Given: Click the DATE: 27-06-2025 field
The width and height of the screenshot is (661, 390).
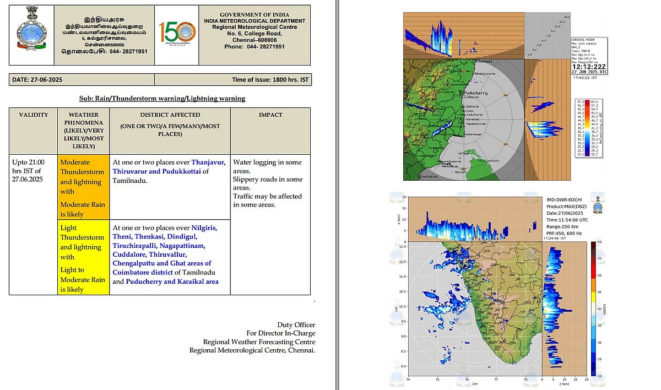Looking at the screenshot, I should pos(37,80).
